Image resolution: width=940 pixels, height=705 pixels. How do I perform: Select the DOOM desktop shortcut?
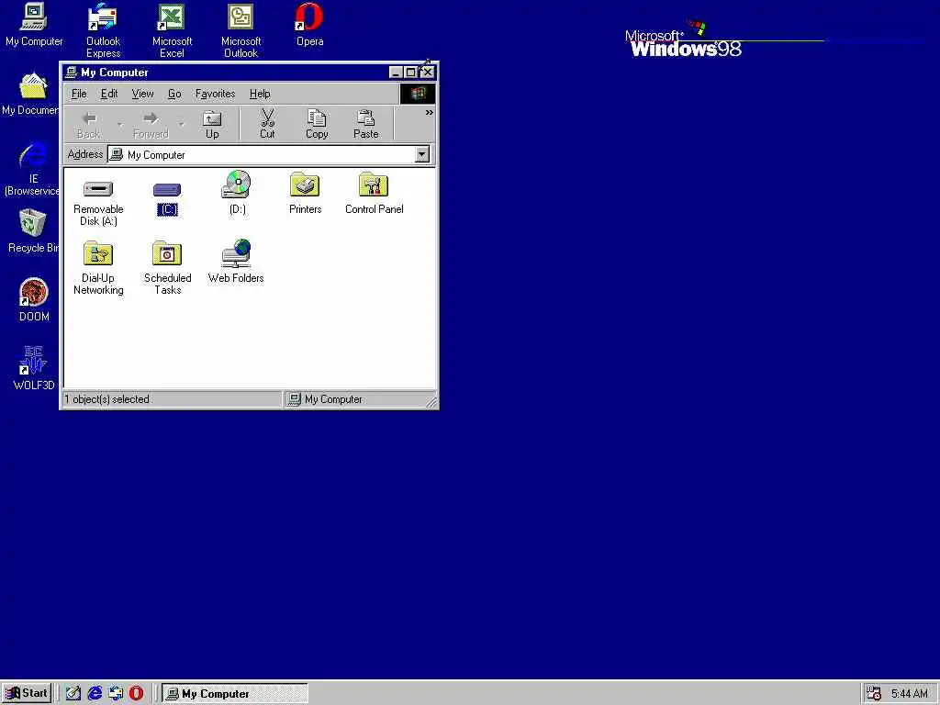(34, 300)
